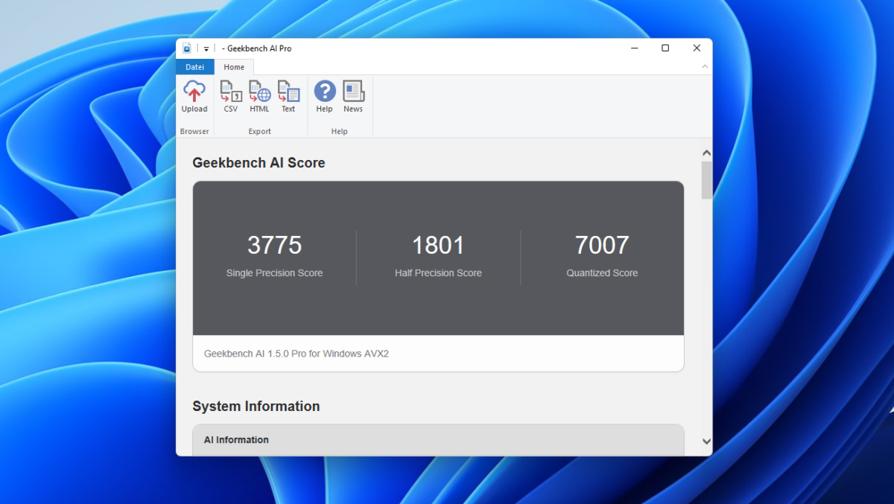
Task: Click the Geekbench AI icon in the title bar
Action: [186, 48]
